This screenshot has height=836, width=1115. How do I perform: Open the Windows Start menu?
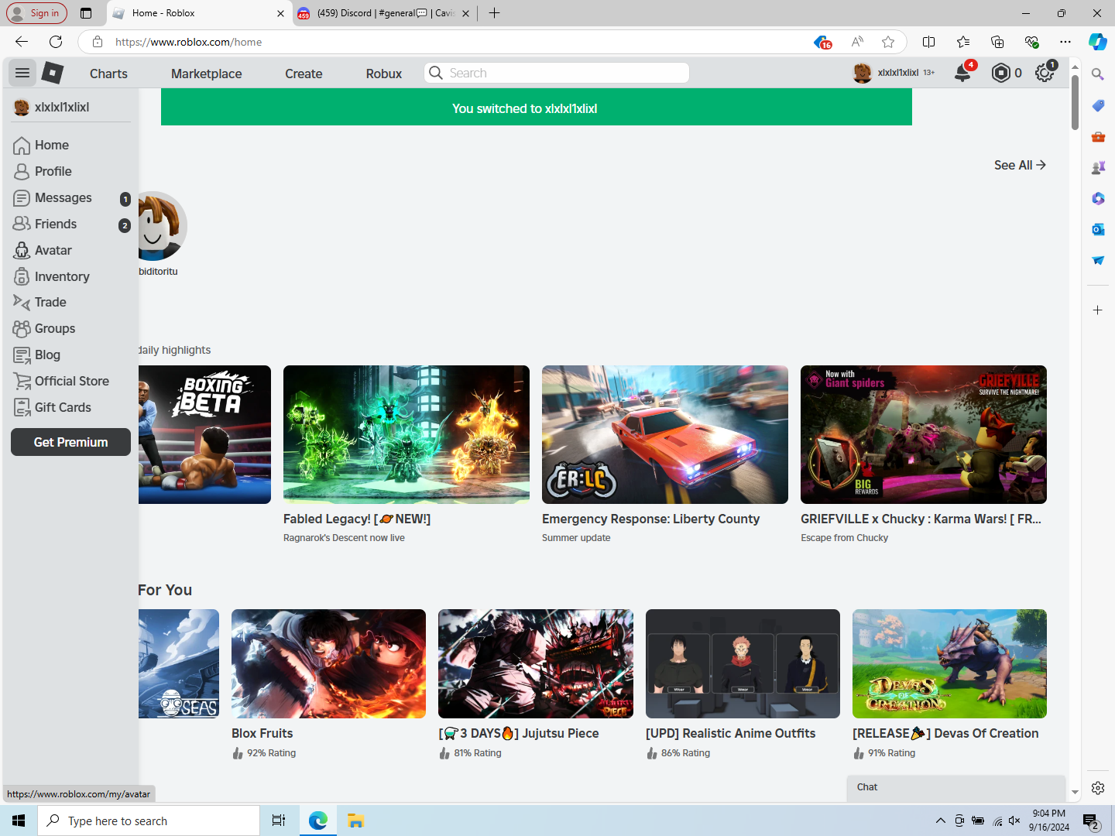[x=19, y=821]
